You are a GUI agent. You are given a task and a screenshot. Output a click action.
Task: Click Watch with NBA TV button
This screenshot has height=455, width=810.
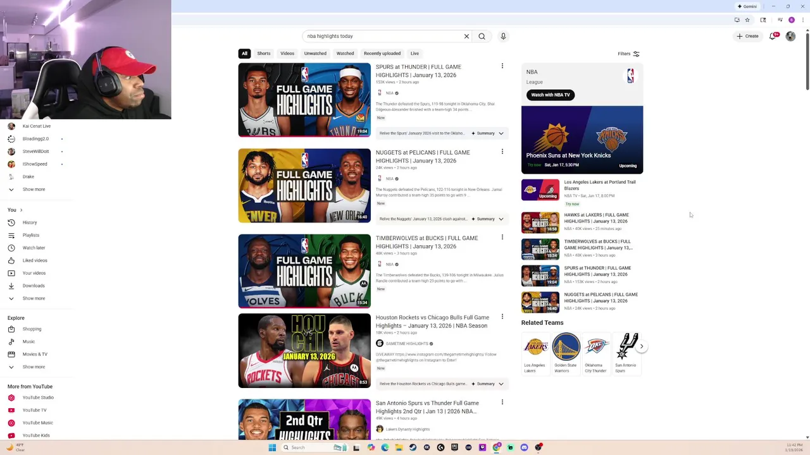tap(551, 95)
